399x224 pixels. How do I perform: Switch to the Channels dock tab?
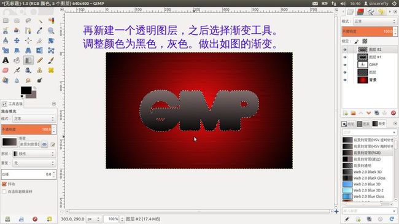coord(360,12)
